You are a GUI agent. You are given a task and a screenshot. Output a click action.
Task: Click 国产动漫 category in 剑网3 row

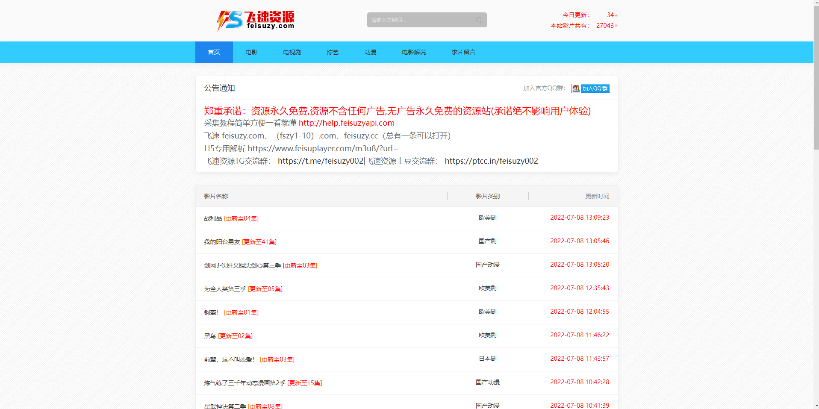488,265
